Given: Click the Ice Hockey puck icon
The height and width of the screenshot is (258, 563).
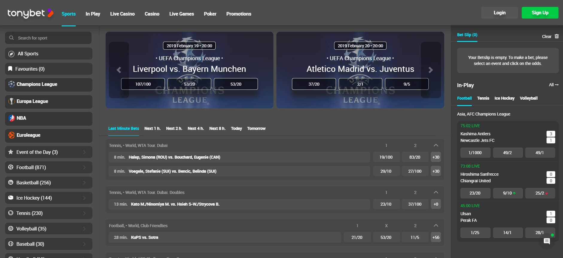Looking at the screenshot, I should pos(11,198).
